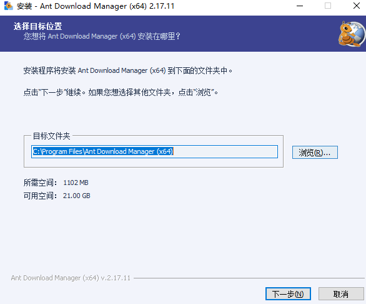
Task: Click the "可用空间:" label
Action: (x=40, y=196)
